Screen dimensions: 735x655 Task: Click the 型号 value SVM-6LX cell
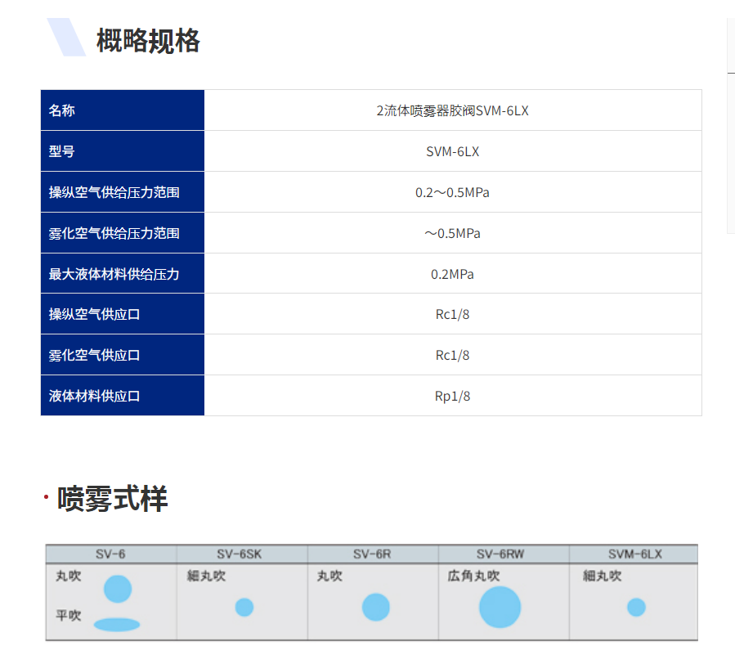[452, 151]
